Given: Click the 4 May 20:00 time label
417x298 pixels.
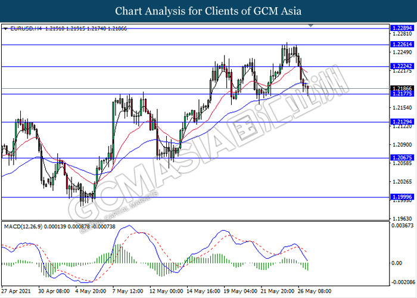Looking at the screenshot, I should 91,291.
